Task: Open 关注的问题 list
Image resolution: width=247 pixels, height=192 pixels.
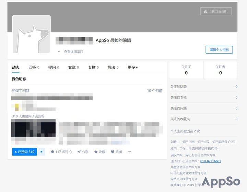Action: (x=204, y=108)
